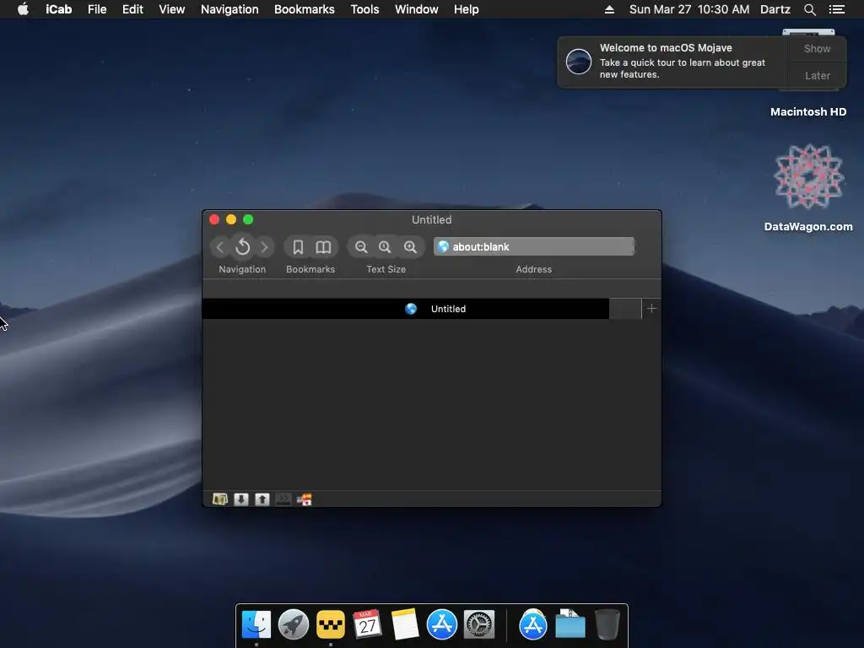
Task: Open the File menu
Action: point(97,9)
